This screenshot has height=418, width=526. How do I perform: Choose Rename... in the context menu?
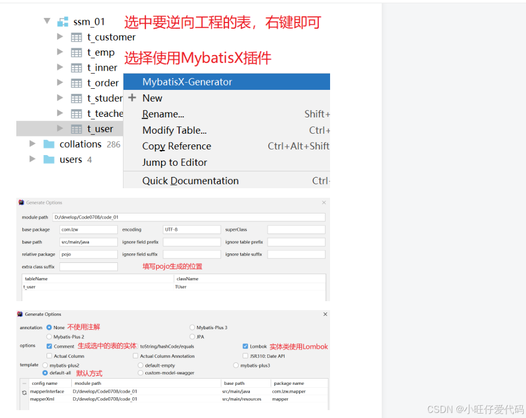click(x=226, y=114)
